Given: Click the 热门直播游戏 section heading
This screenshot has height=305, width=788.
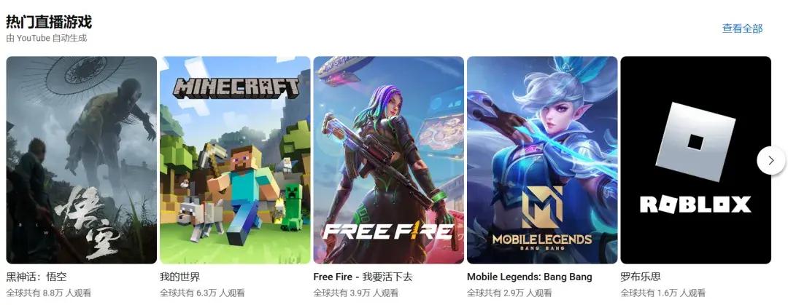Looking at the screenshot, I should [49, 22].
